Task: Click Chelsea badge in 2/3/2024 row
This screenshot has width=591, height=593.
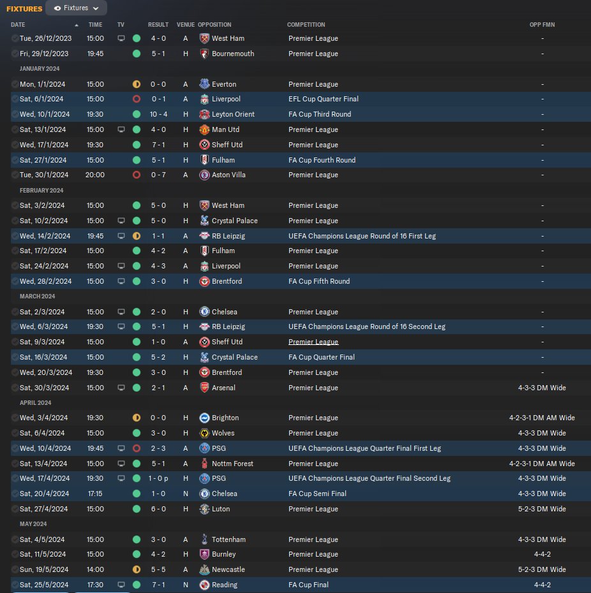Action: 204,312
